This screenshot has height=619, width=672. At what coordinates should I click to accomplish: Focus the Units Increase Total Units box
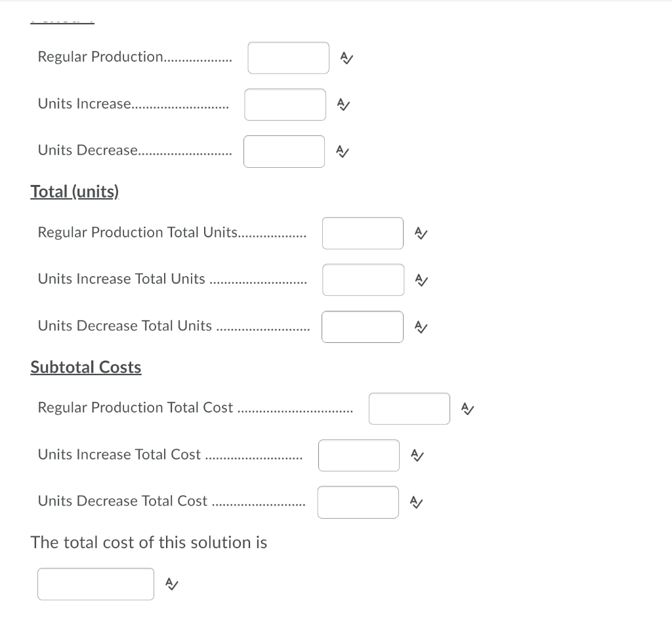point(363,280)
